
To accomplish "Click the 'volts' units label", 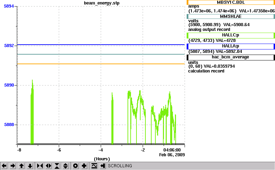I will click(193, 21).
